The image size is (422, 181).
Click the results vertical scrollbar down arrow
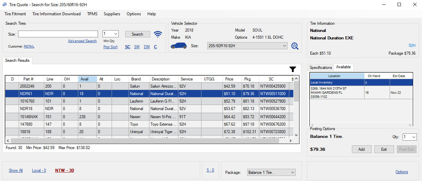tap(296, 135)
